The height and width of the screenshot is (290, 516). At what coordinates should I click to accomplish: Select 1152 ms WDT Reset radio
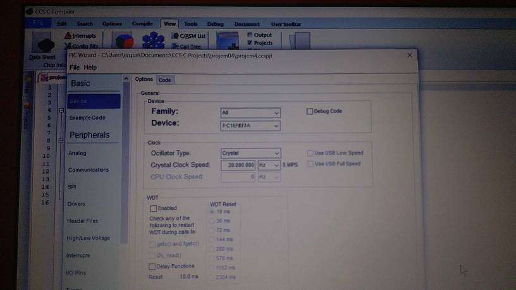click(x=212, y=268)
